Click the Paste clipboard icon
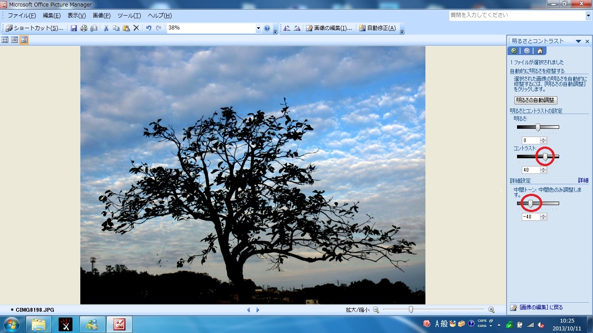The height and width of the screenshot is (333, 593). [126, 28]
